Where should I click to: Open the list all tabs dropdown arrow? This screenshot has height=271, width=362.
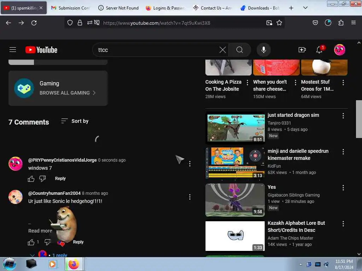tap(305, 8)
